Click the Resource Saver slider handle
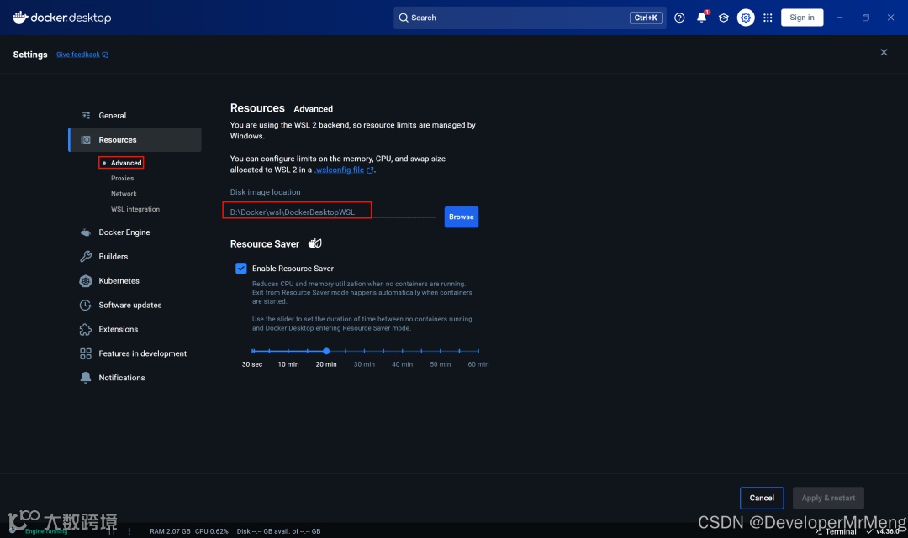908x538 pixels. (x=326, y=351)
